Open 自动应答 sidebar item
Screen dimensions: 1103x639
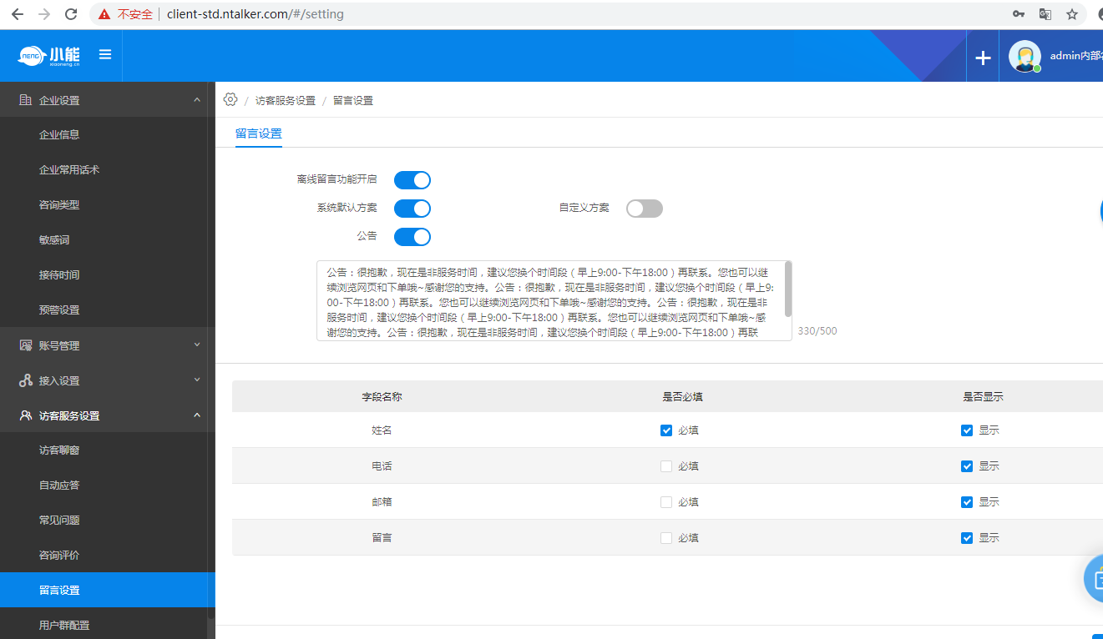coord(59,486)
